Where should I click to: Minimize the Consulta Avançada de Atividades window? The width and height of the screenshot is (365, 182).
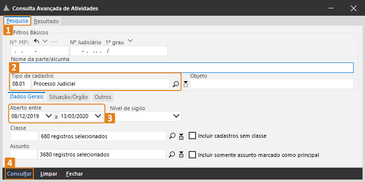[331, 8]
